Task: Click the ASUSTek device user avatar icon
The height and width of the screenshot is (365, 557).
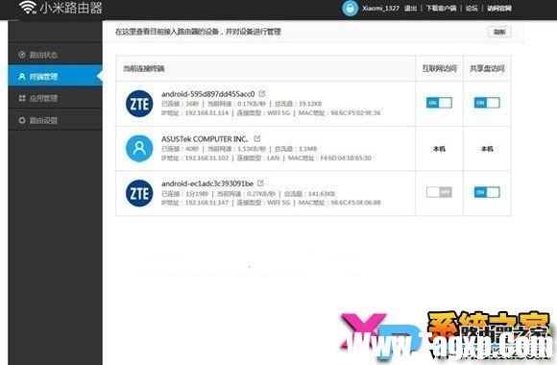Action: click(x=139, y=149)
